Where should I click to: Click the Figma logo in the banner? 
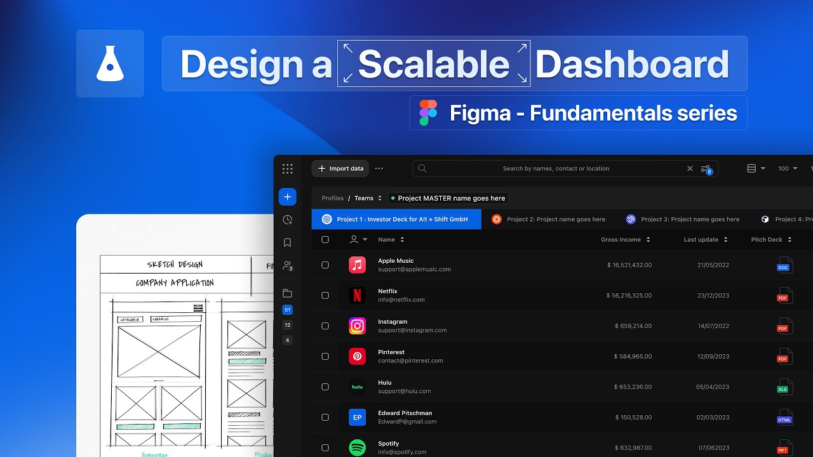pos(428,113)
